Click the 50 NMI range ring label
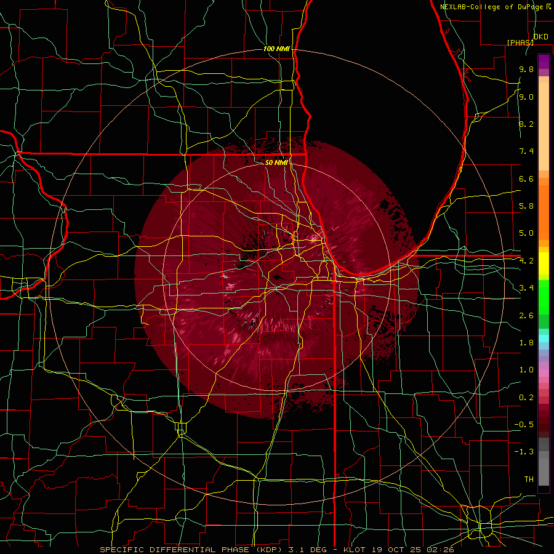554x554 pixels. [276, 163]
